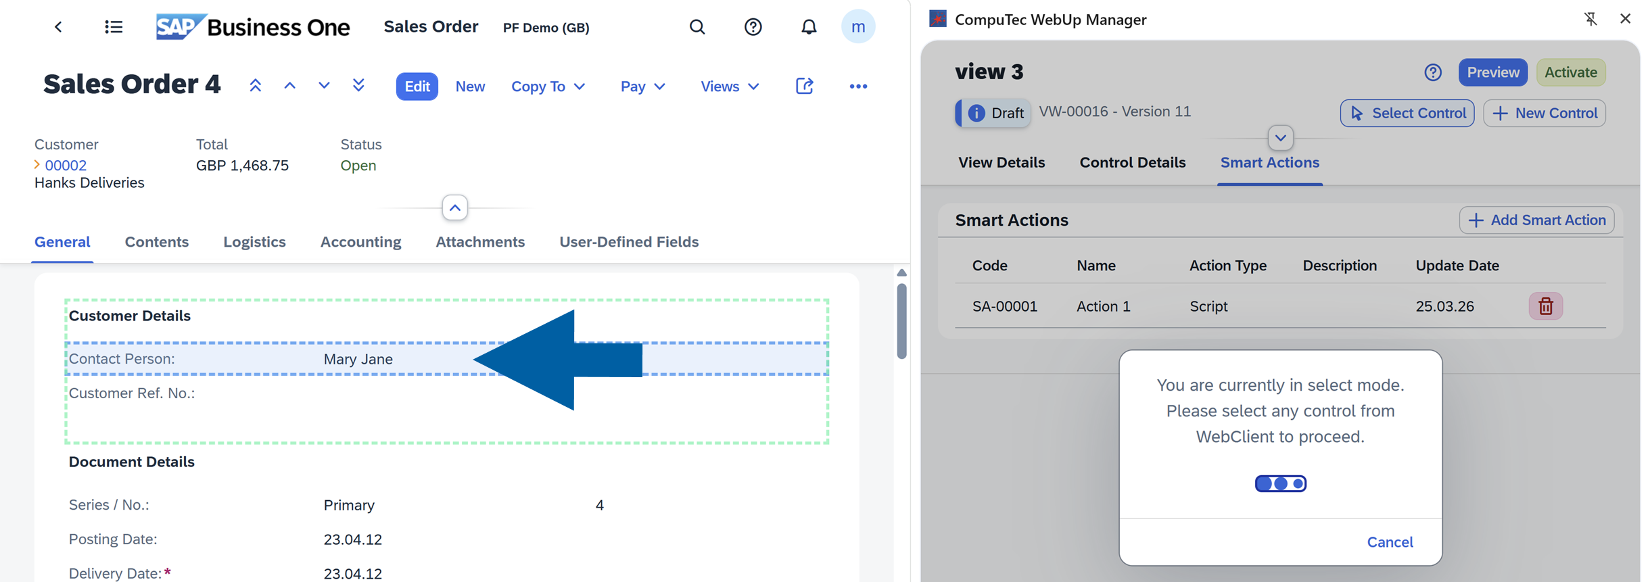The height and width of the screenshot is (582, 1650).
Task: Open the Pay dropdown
Action: coord(642,87)
